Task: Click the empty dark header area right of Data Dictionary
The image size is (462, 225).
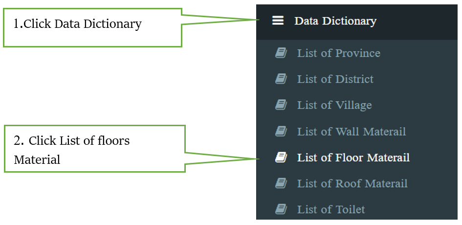Action: pyautogui.click(x=417, y=22)
